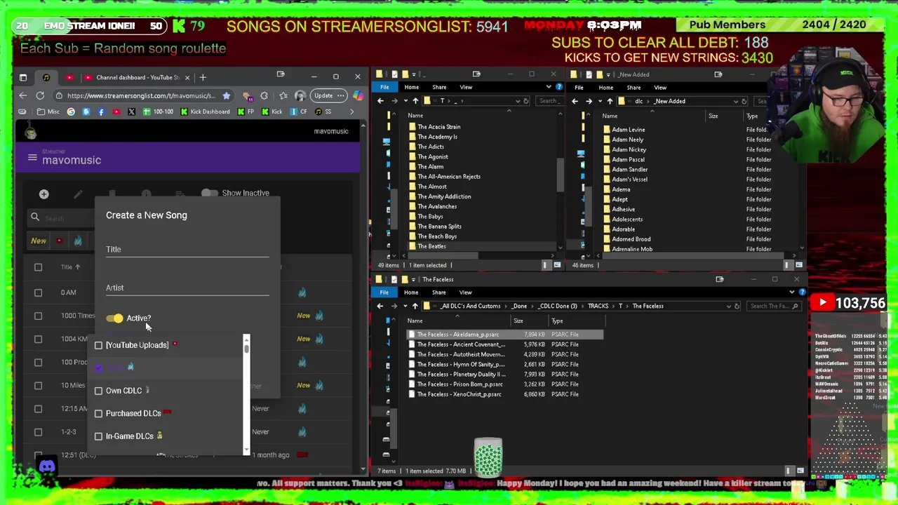Open the mavomusic hamburger menu
This screenshot has height=505, width=898.
tap(32, 158)
